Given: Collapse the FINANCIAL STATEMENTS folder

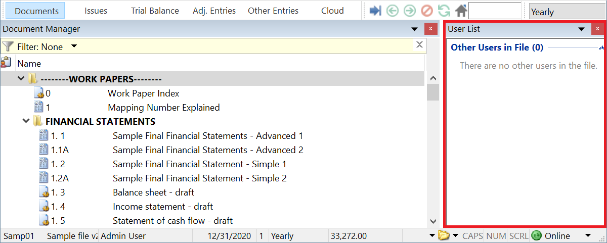Looking at the screenshot, I should click(26, 121).
